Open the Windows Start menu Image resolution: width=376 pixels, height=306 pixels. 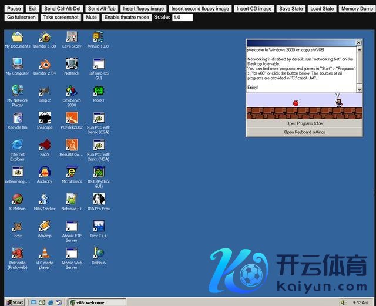click(14, 302)
